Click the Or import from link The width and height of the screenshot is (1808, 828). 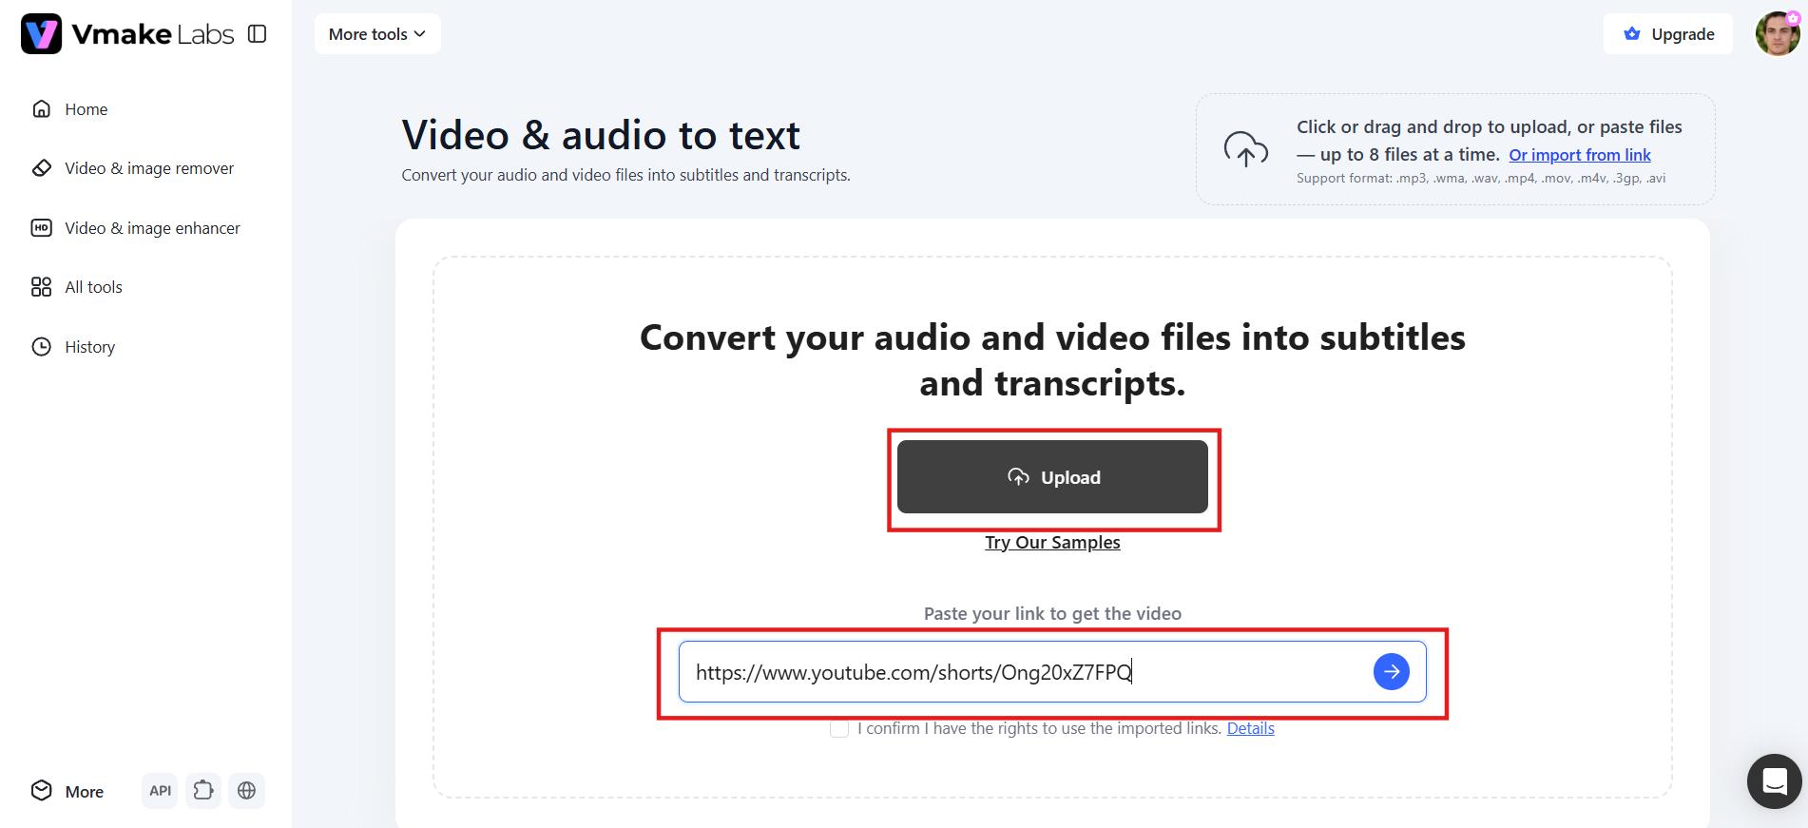click(1580, 155)
